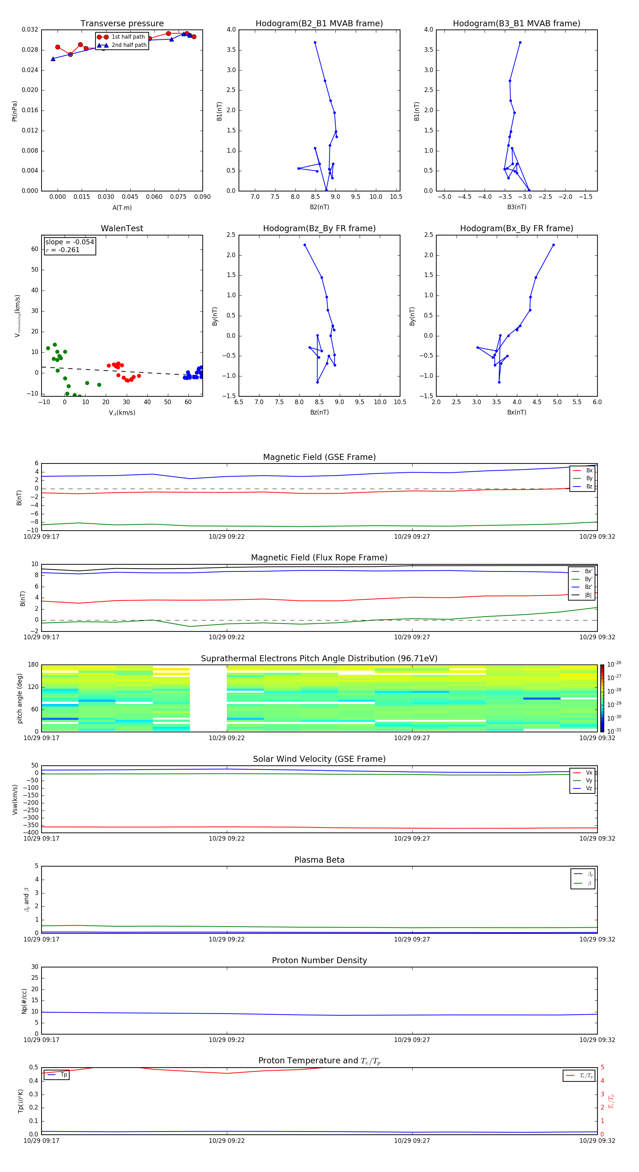Click 'Solar Wind Velocity (GSE Frame)' title
The height and width of the screenshot is (1172, 639).
coord(319,759)
